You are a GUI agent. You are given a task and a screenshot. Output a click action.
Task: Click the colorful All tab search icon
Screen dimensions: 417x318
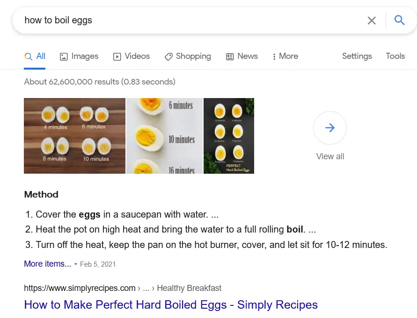tap(28, 57)
